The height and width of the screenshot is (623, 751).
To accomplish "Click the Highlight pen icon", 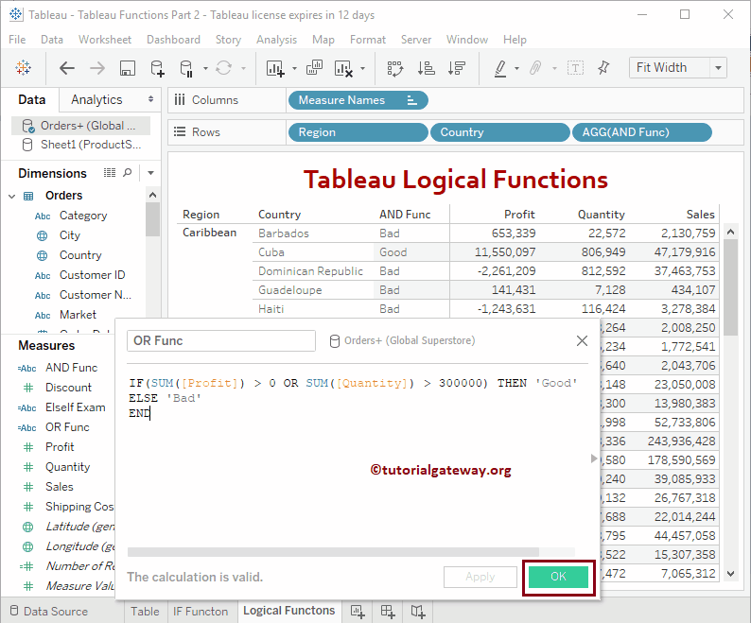I will coord(500,68).
